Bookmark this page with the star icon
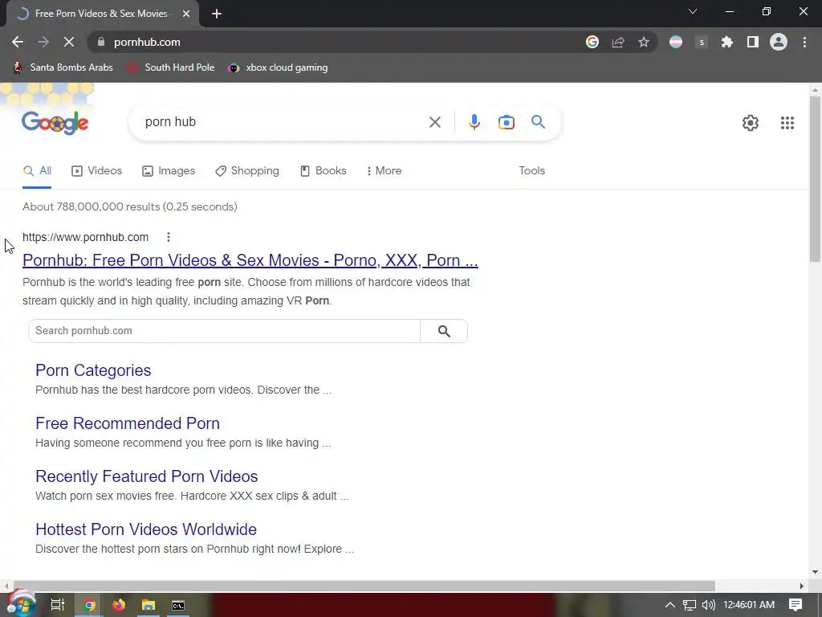Image resolution: width=822 pixels, height=617 pixels. point(644,42)
